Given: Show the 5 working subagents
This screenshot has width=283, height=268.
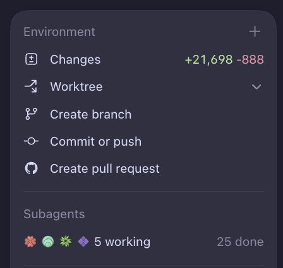Looking at the screenshot, I should click(x=122, y=242).
